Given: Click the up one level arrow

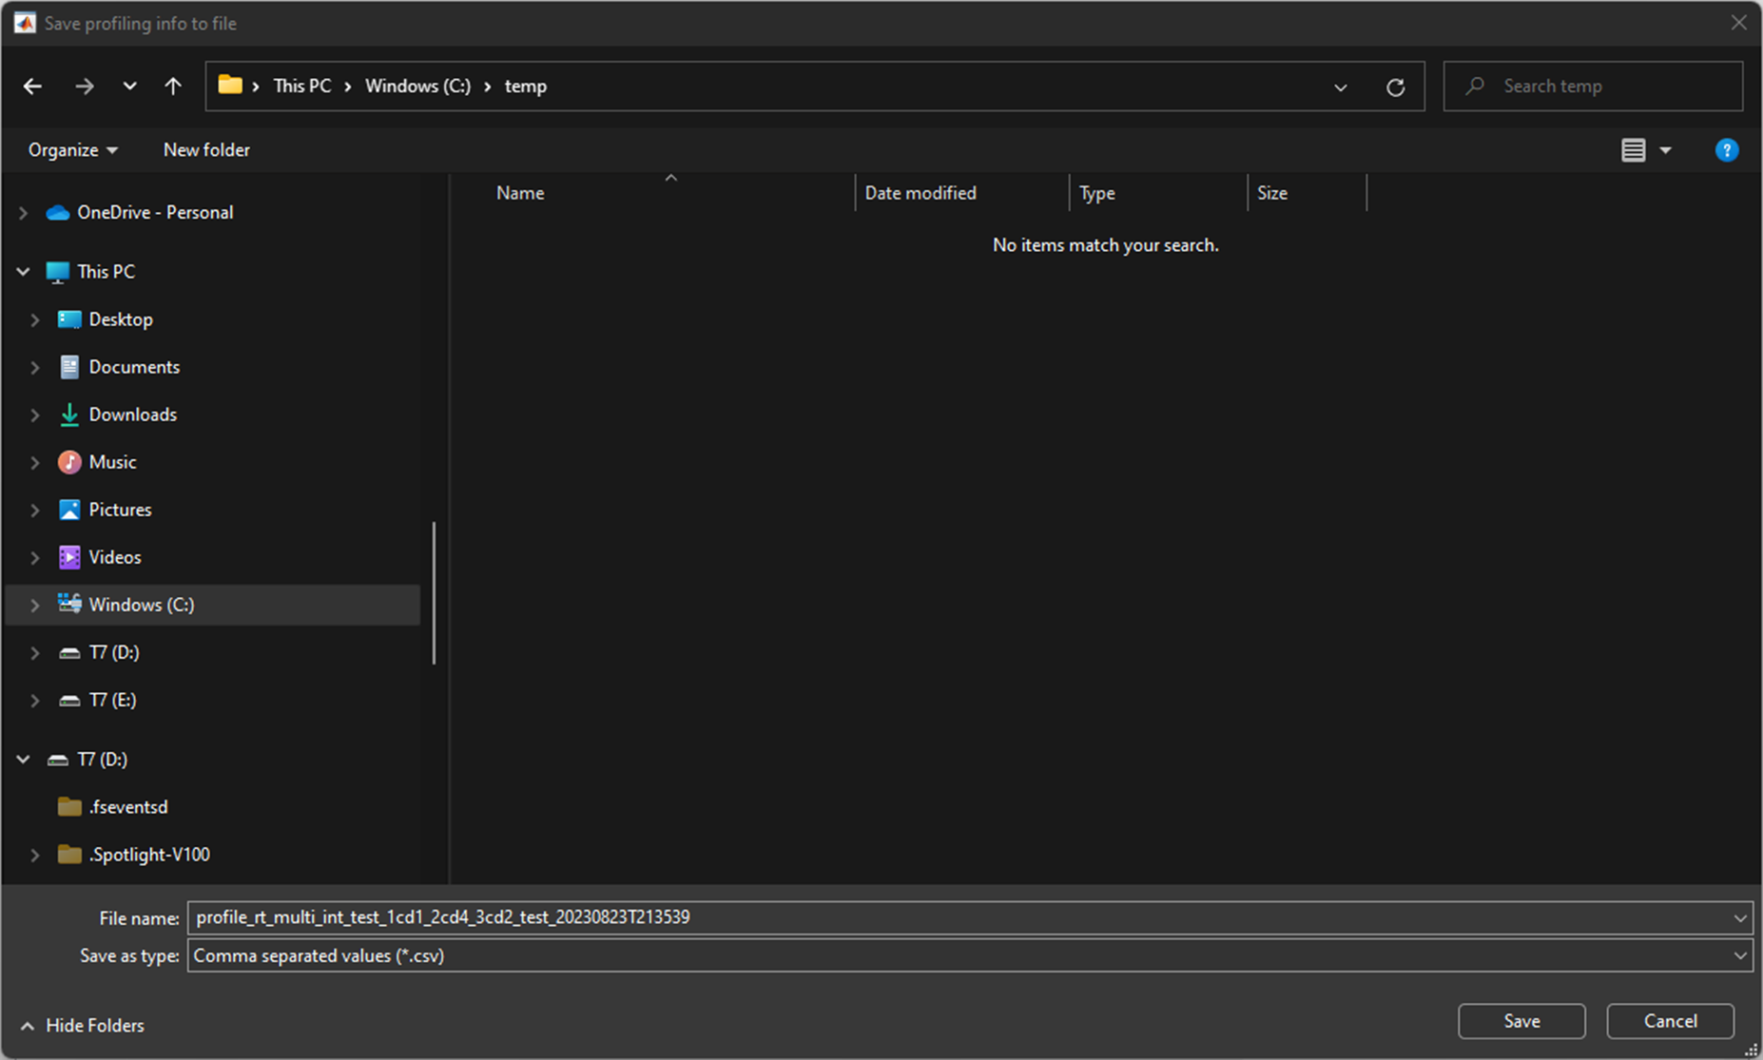Looking at the screenshot, I should coord(172,87).
